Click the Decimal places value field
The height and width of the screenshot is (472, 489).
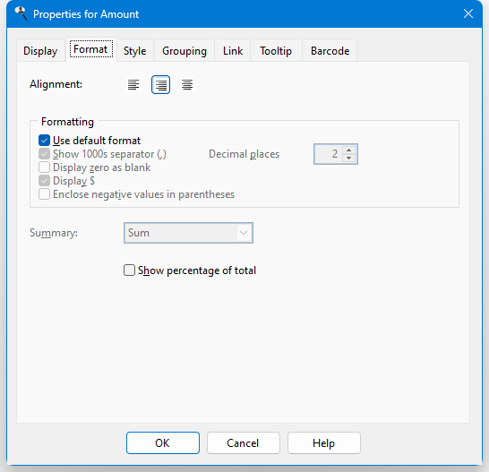[x=329, y=154]
